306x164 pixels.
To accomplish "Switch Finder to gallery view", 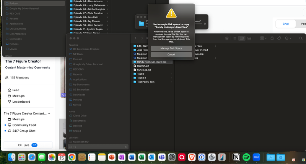I will point(249,38).
